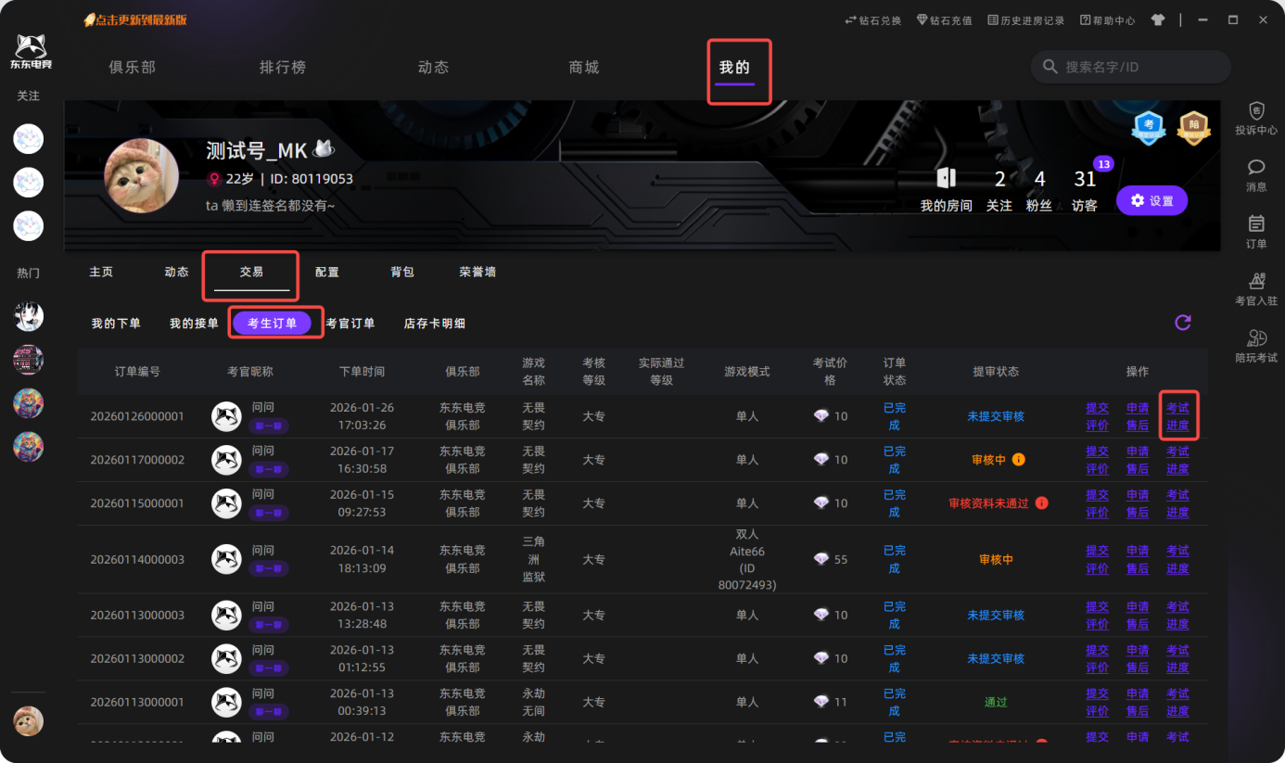This screenshot has width=1285, height=763.
Task: Click 考试进度 for order 20260114000003
Action: click(1177, 559)
